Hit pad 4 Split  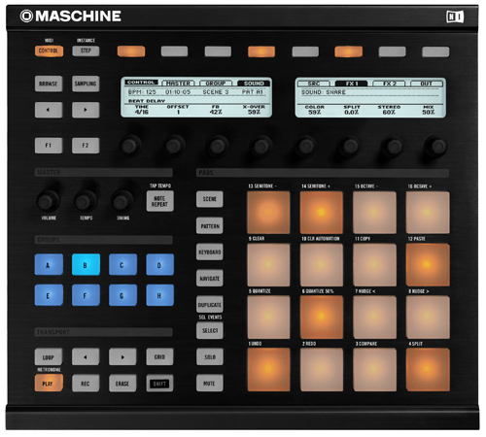point(428,369)
